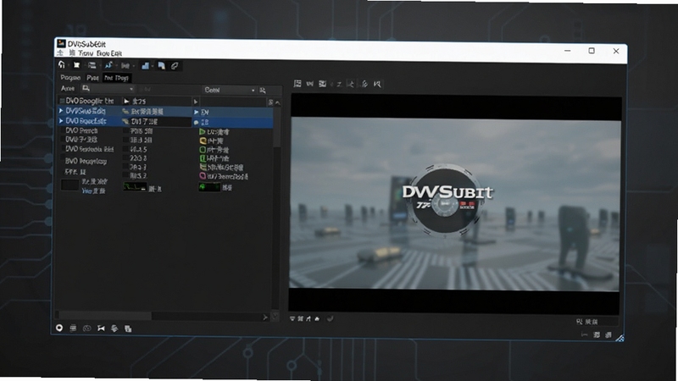Toggle the second-column checkbox in DVD Perech row
This screenshot has height=381, width=678.
pyautogui.click(x=125, y=131)
